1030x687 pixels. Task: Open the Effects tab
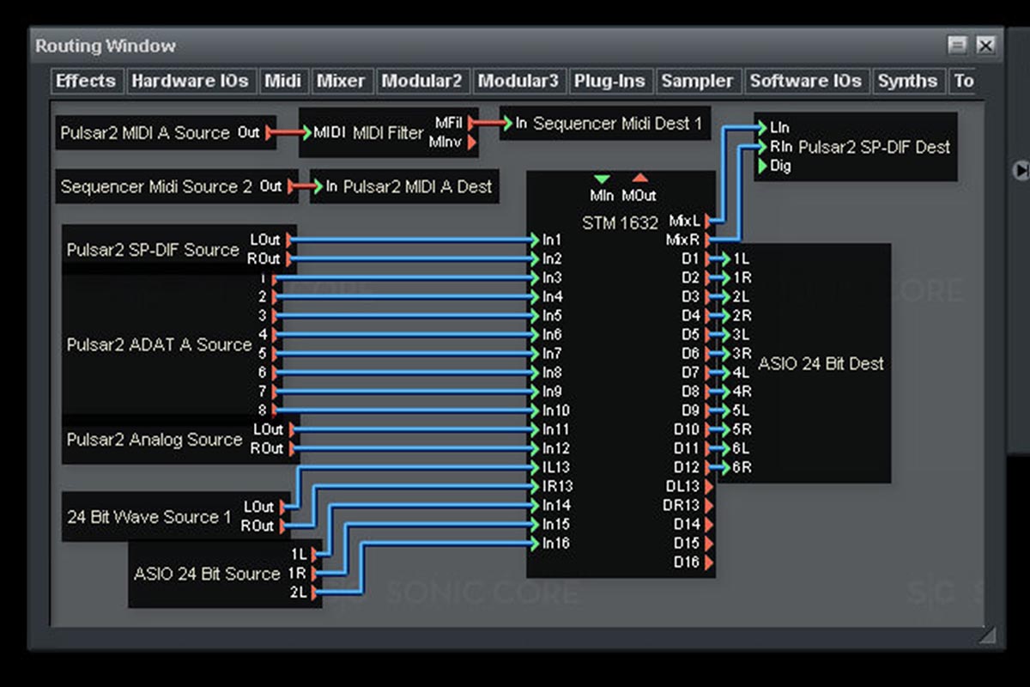click(85, 81)
